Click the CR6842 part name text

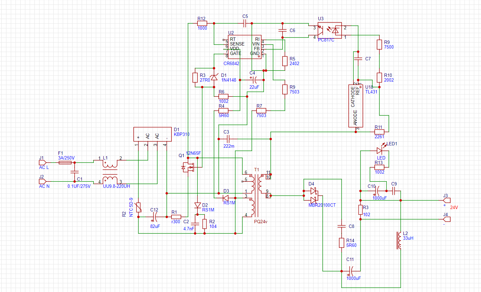(x=231, y=63)
